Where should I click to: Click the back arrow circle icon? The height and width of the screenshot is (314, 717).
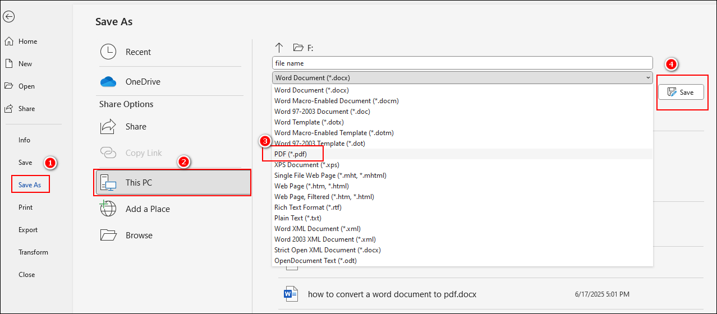point(8,17)
